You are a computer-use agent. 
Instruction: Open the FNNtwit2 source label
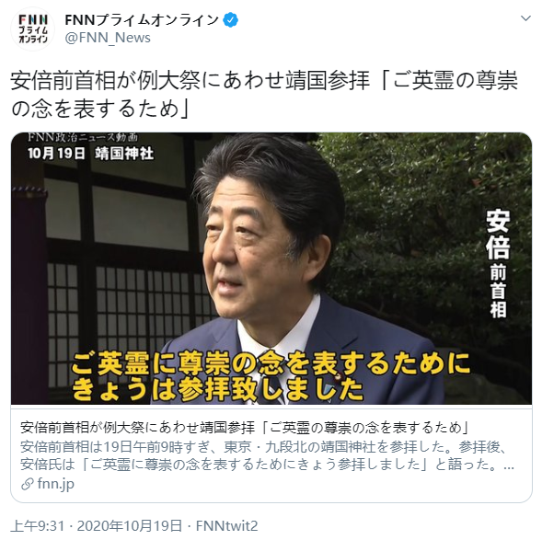[x=226, y=526]
